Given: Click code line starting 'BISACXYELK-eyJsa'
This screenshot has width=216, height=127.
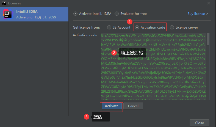Looking at the screenshot, I should tap(153, 35).
